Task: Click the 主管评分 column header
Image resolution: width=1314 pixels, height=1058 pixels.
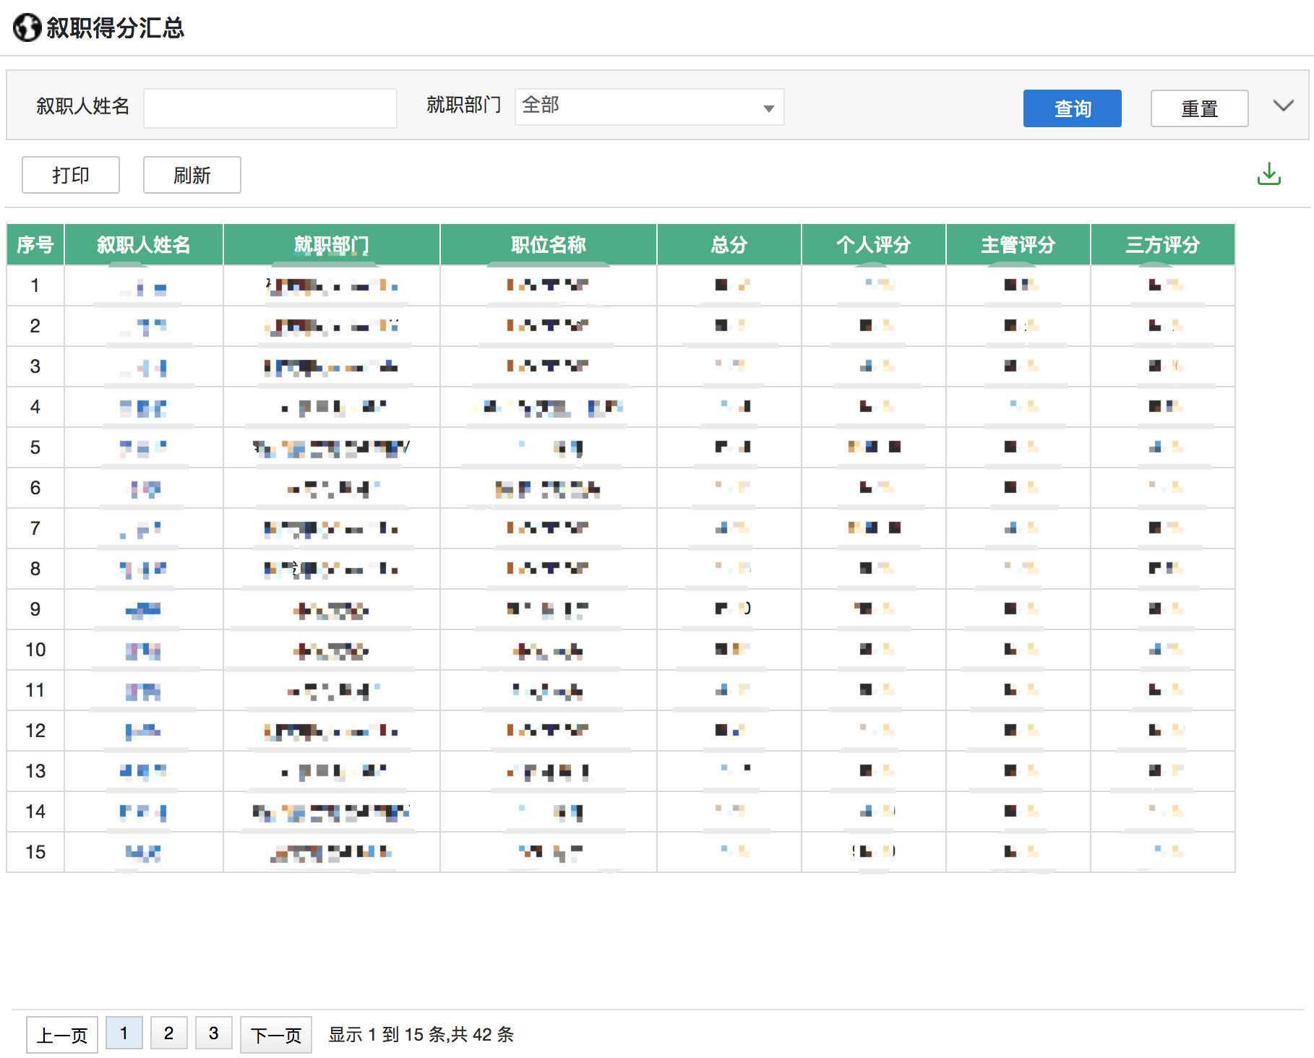Action: pyautogui.click(x=1018, y=245)
